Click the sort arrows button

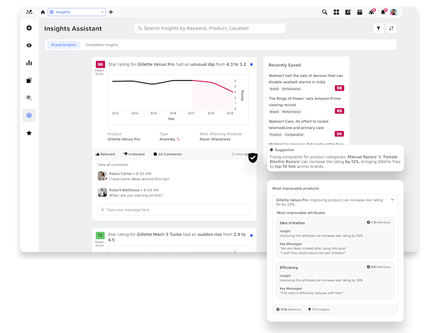tap(392, 28)
